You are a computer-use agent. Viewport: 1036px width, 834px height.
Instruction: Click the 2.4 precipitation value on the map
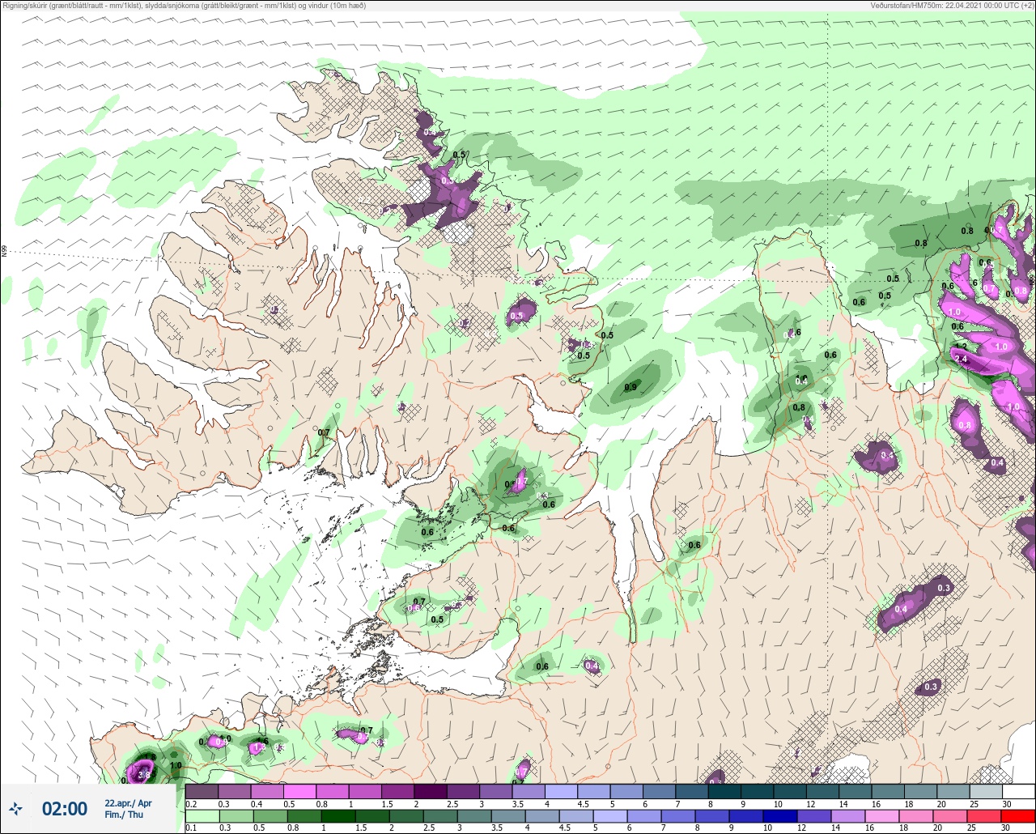coord(962,359)
